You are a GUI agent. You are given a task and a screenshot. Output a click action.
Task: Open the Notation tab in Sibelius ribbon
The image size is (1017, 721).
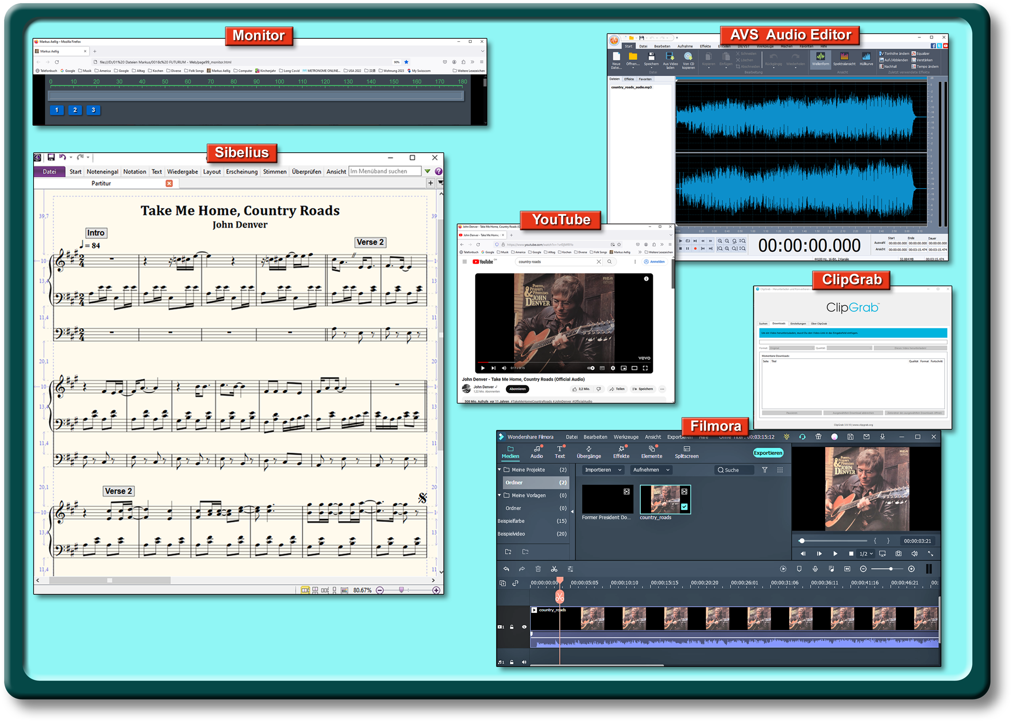[135, 172]
